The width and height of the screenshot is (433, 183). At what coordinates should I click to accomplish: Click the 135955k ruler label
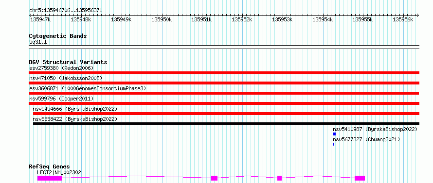pyautogui.click(x=362, y=19)
